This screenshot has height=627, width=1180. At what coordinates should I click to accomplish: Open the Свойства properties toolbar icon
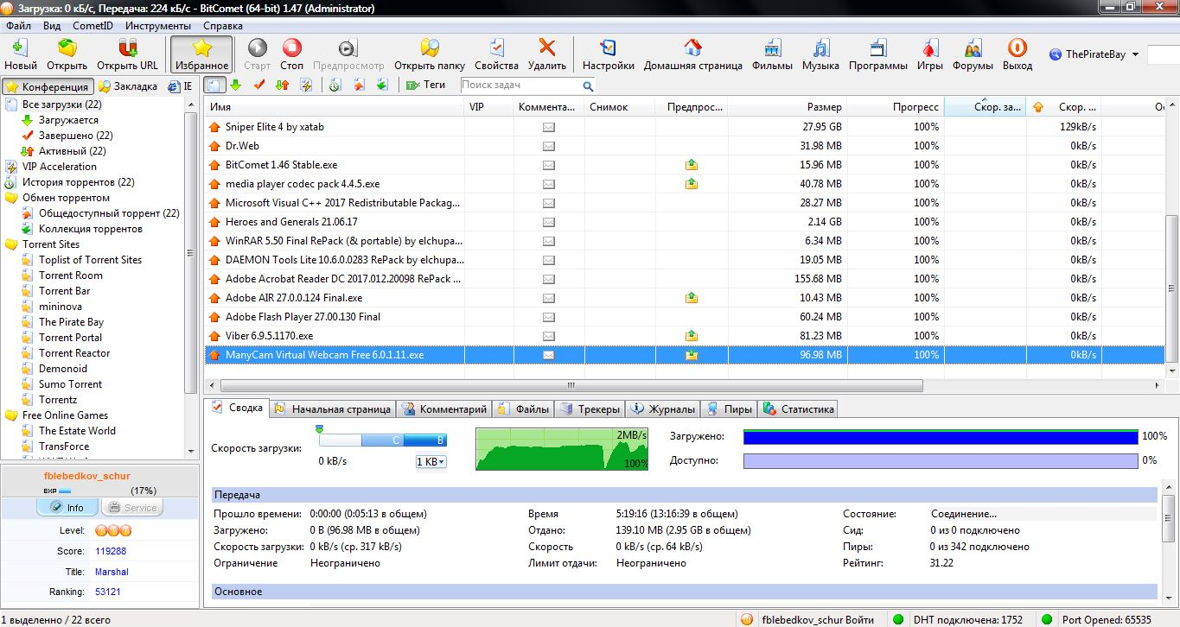click(x=496, y=48)
